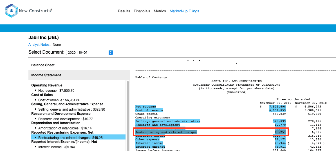Select Selling, general and administrative : $328.90 item
This screenshot has width=336, height=151.
pos(72,109)
